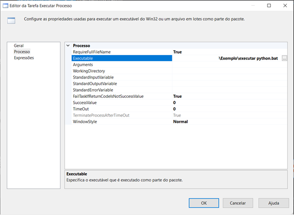Click the SuccessValue field showing 0
The image size is (294, 215).
click(x=230, y=103)
